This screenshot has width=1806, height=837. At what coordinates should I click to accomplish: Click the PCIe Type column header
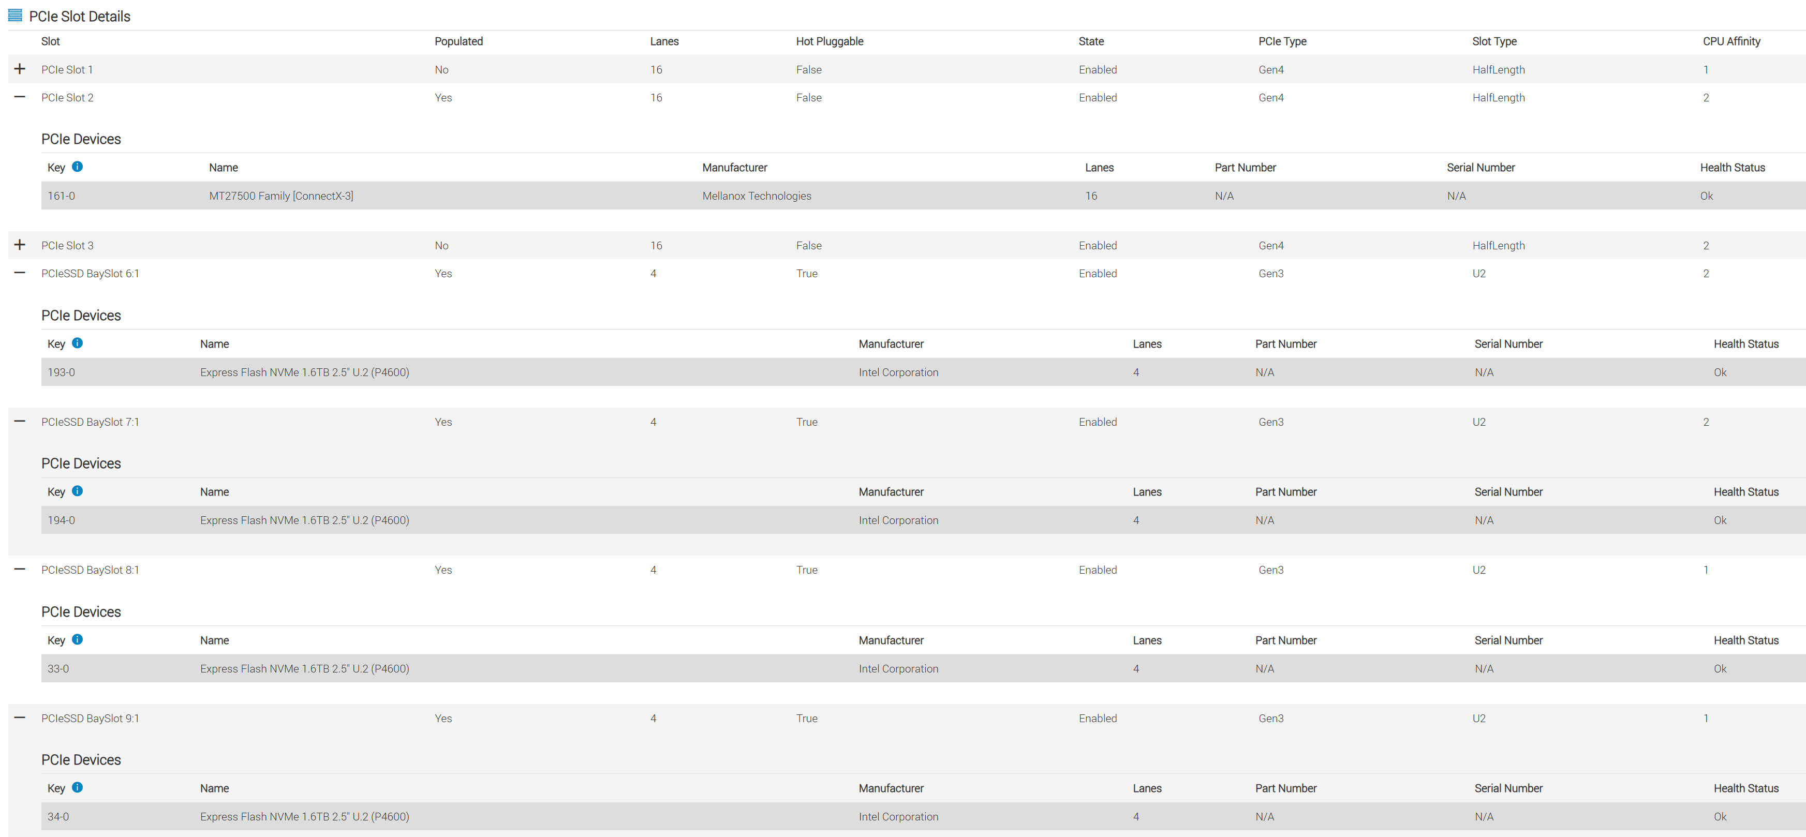(1282, 41)
